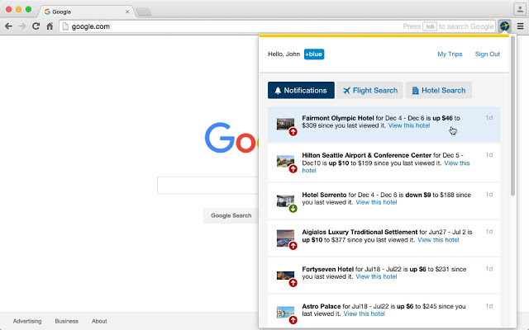Click the green macOS maximize button

pos(29,9)
